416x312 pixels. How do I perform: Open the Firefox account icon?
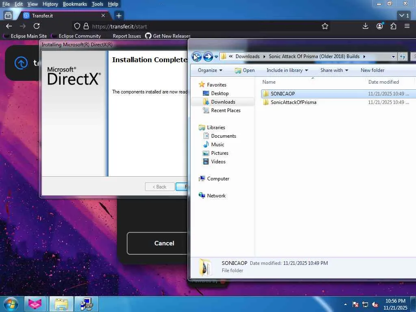[x=380, y=26]
